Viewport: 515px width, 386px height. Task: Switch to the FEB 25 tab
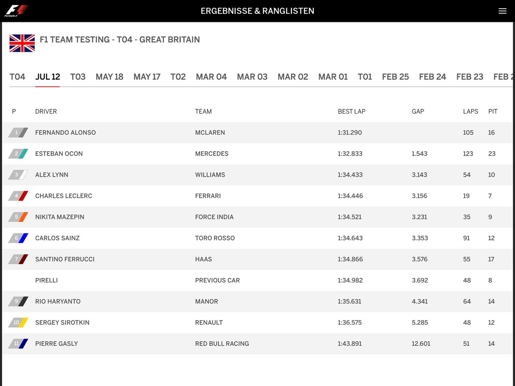(x=395, y=77)
